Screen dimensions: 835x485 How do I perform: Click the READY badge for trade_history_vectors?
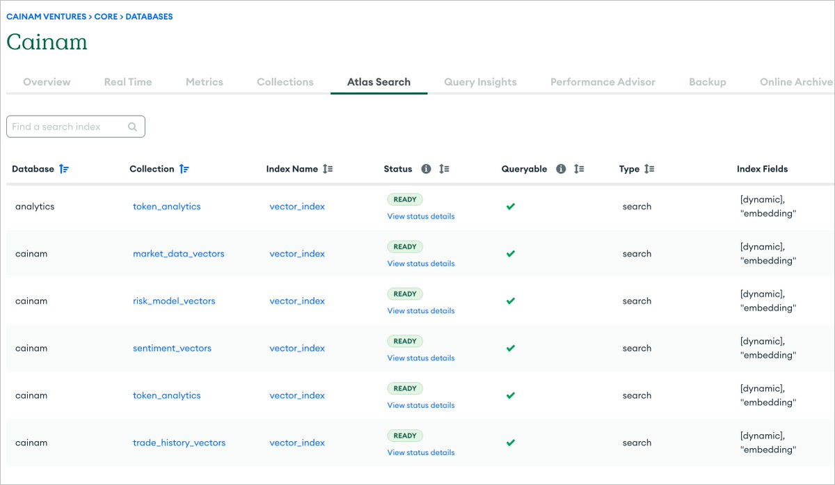click(405, 436)
